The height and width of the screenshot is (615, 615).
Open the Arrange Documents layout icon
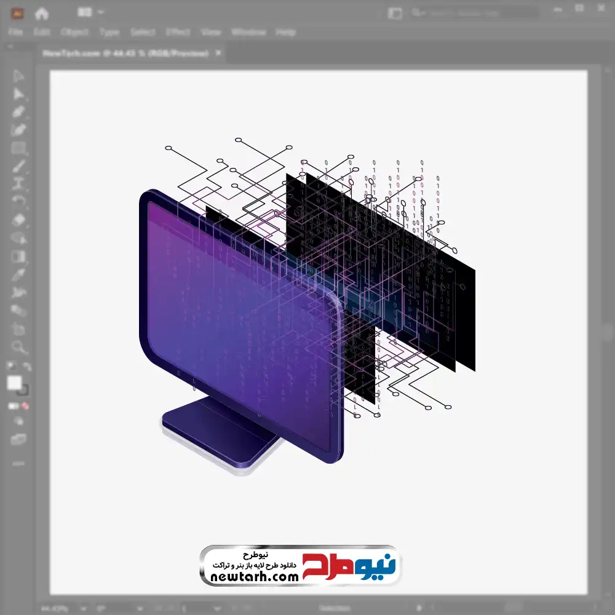pos(84,12)
